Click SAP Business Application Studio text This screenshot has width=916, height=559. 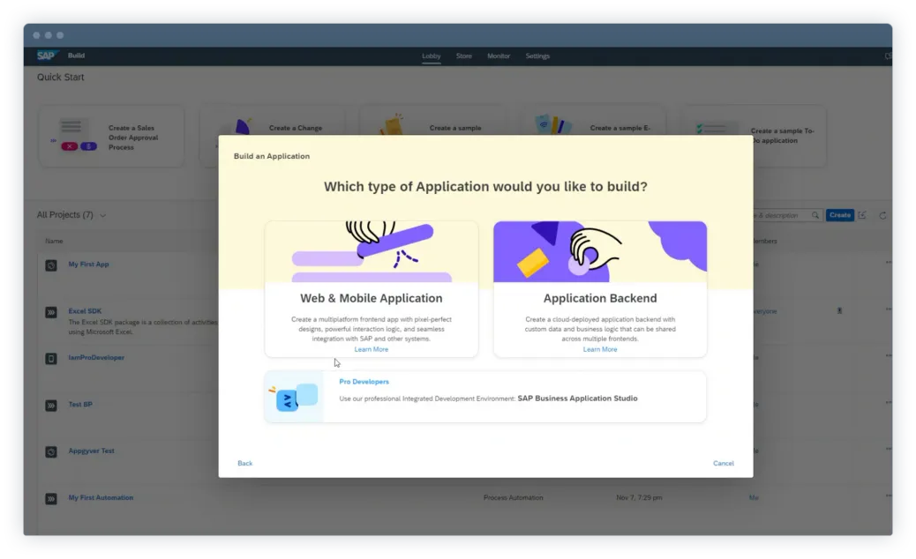(577, 399)
